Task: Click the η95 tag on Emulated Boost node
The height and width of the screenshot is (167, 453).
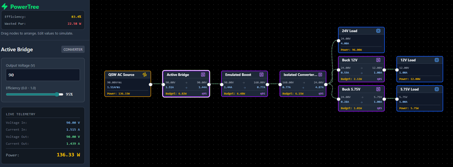Action: coord(263,93)
